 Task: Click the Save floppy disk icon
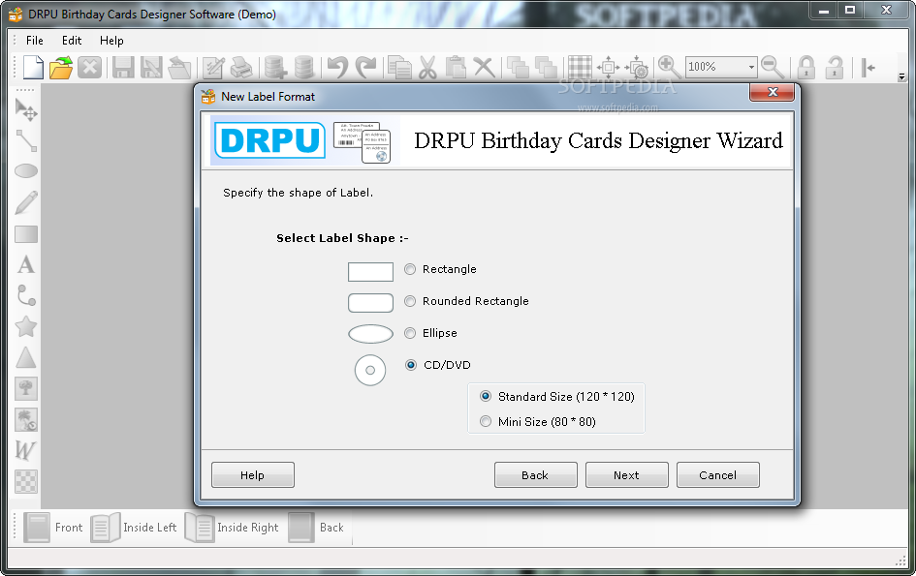pos(123,67)
